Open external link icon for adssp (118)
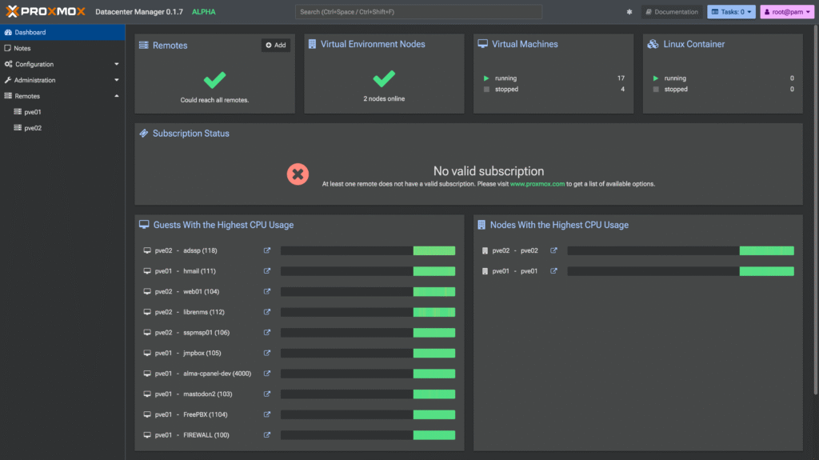 267,250
